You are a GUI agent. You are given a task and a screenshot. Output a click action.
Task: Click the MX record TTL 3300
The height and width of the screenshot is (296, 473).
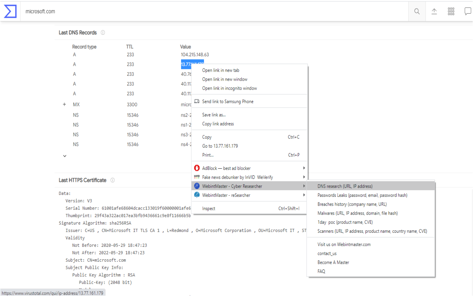tap(132, 105)
